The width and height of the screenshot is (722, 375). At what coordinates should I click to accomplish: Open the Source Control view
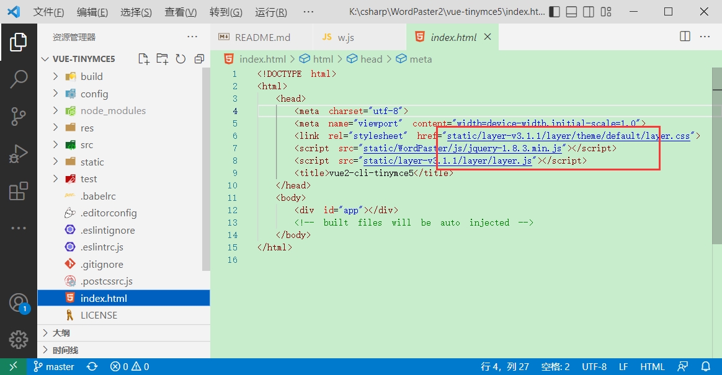coord(19,117)
